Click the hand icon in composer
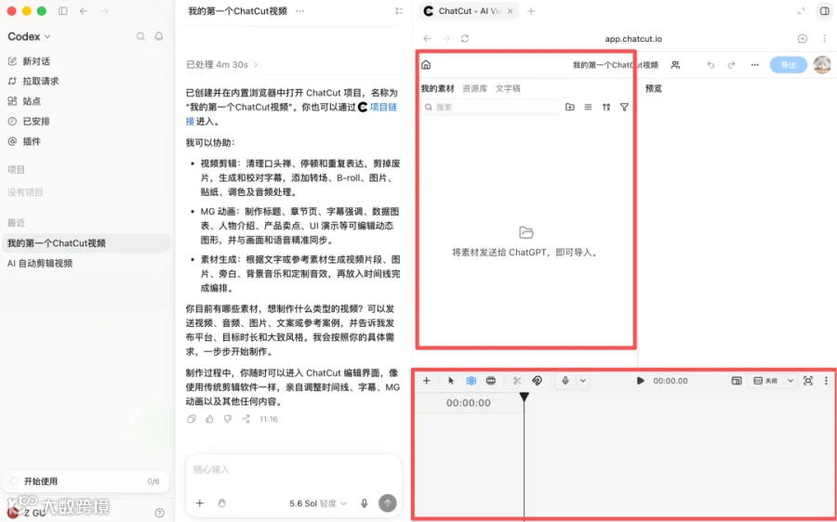The width and height of the screenshot is (837, 522). [222, 503]
